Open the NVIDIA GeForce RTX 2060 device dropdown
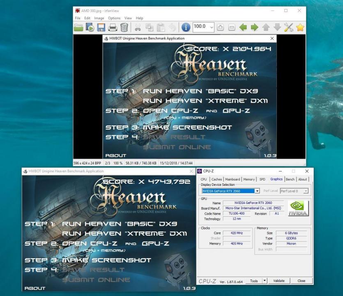This screenshot has width=343, height=296. tap(257, 191)
